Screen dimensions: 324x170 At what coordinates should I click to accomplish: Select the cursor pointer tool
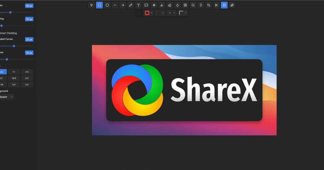click(x=92, y=5)
